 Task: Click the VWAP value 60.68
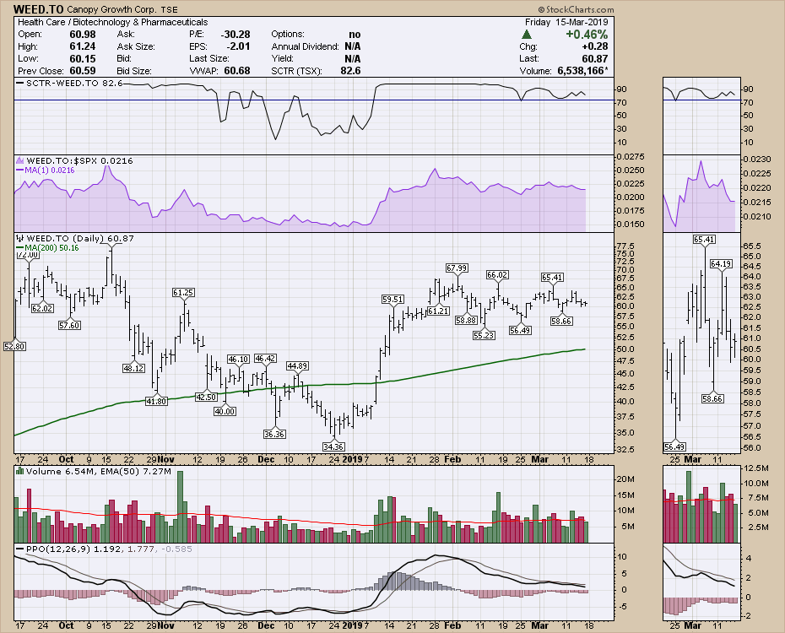tap(237, 71)
